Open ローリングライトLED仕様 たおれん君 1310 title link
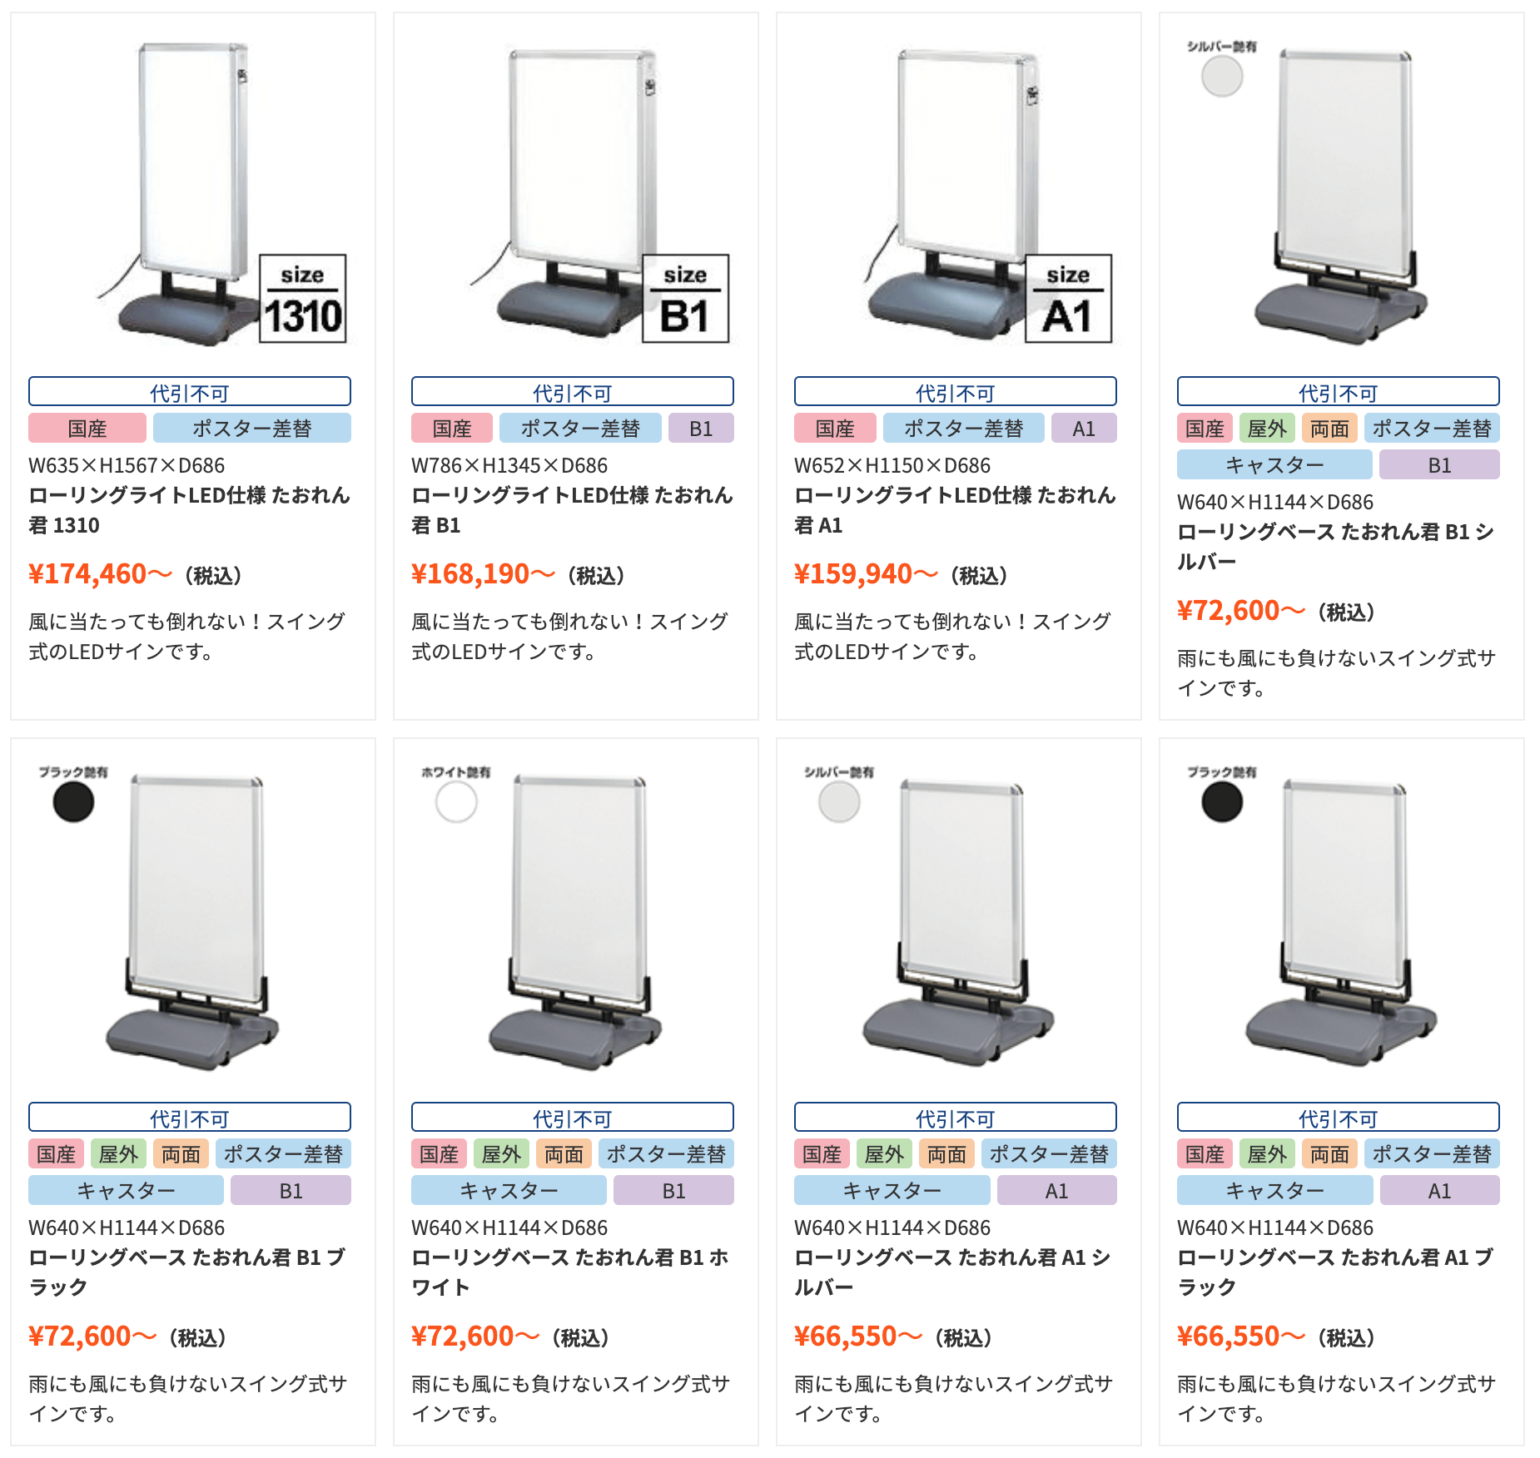Image resolution: width=1540 pixels, height=1458 pixels. coord(190,510)
